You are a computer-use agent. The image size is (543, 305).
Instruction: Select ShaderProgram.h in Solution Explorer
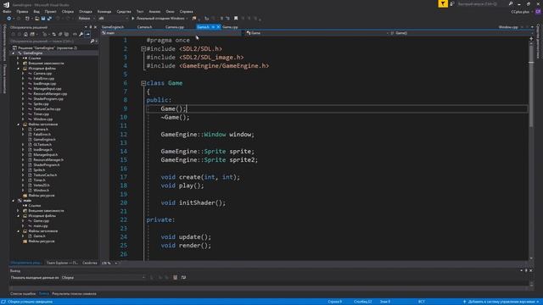pyautogui.click(x=46, y=165)
